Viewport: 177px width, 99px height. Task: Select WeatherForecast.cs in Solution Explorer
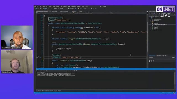[x=157, y=30]
